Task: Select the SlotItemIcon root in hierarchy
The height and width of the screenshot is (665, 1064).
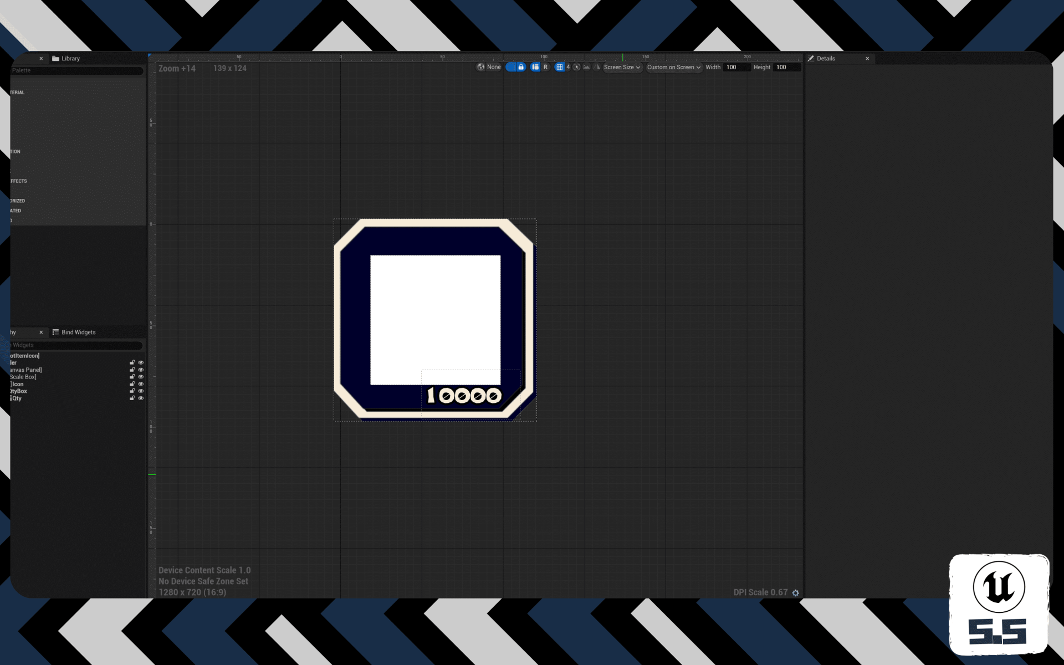Action: (24, 356)
